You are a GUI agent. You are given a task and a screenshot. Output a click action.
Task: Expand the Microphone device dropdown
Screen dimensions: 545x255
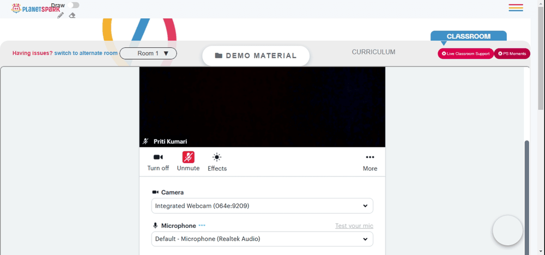[x=262, y=239]
